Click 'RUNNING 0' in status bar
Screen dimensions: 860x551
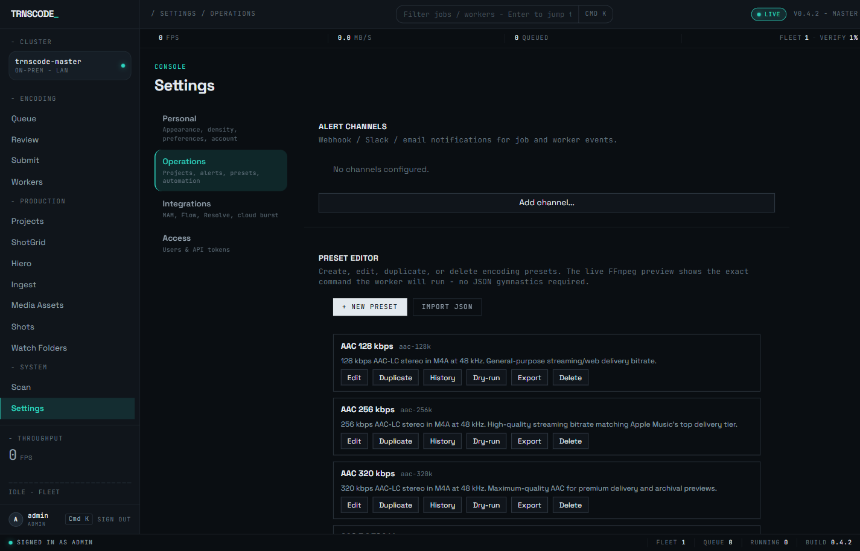point(769,543)
